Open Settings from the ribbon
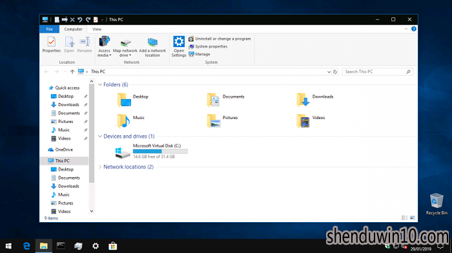 (x=179, y=46)
